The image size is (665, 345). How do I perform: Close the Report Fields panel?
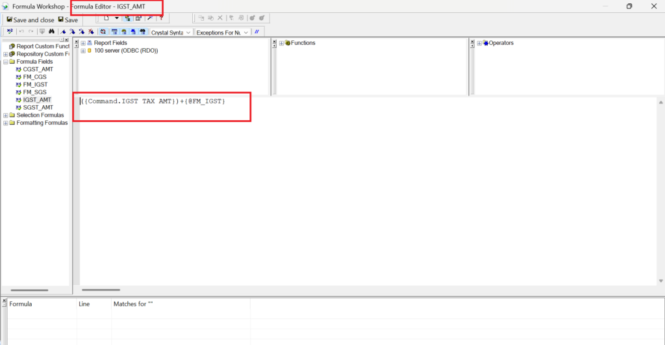coord(77,42)
